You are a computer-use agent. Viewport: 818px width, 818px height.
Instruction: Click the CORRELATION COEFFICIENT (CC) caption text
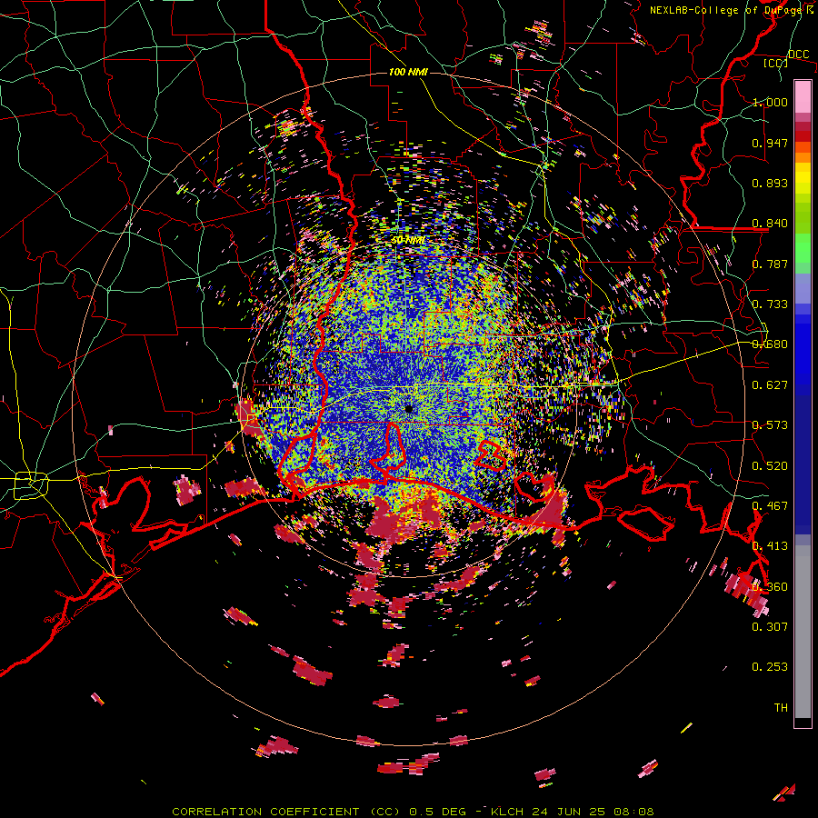click(x=286, y=812)
